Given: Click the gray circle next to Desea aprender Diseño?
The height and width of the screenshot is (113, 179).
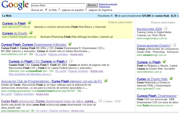Looking at the screenshot, I should (174, 45).
